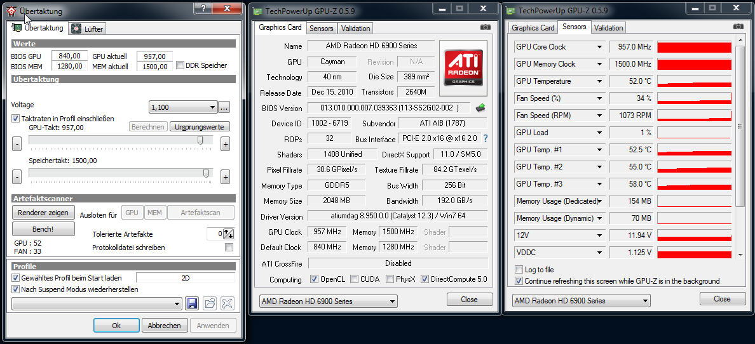755x344 pixels.
Task: Open the Voltage 1,100 dropdown
Action: point(184,107)
